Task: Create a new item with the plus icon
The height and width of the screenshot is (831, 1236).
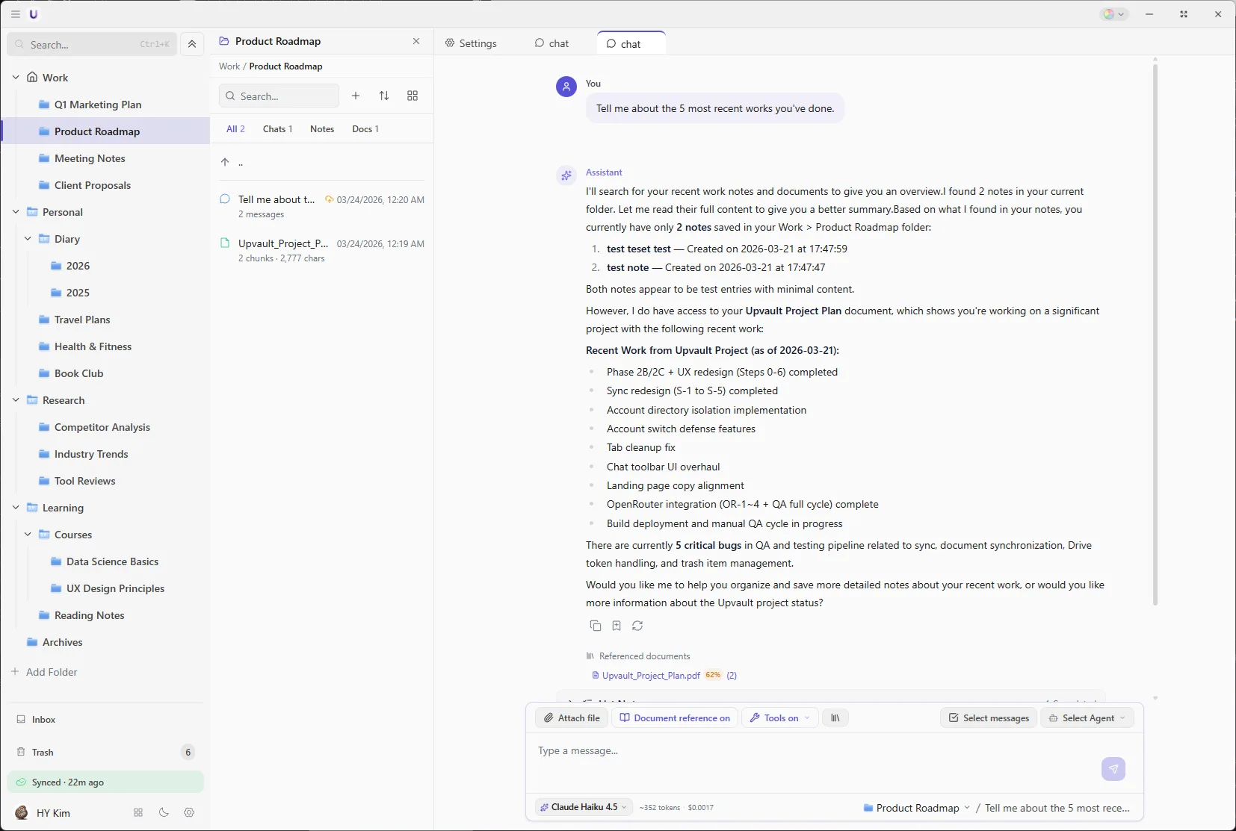Action: [356, 96]
